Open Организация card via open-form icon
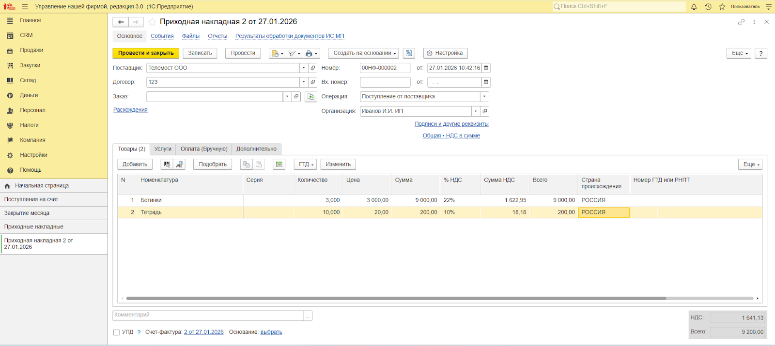The width and height of the screenshot is (775, 346). click(484, 111)
